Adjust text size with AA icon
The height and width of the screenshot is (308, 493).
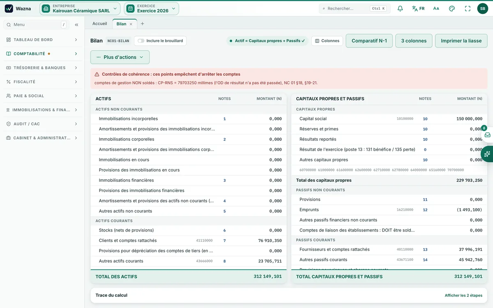click(436, 9)
